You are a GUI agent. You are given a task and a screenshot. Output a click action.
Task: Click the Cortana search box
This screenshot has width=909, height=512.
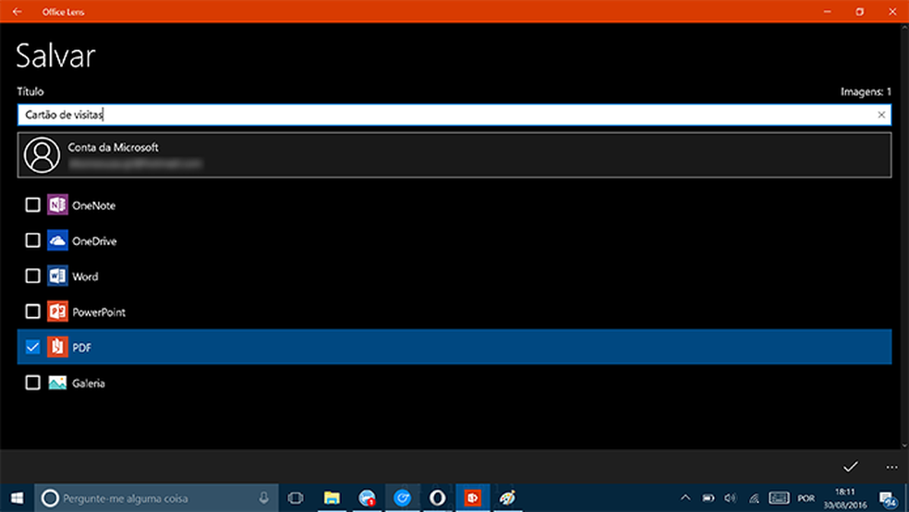coord(156,498)
